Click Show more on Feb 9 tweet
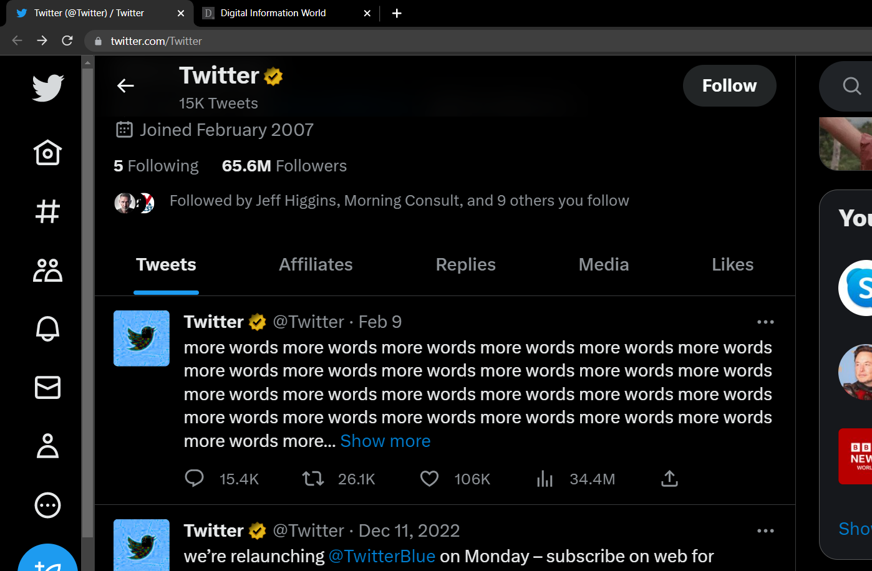The height and width of the screenshot is (571, 872). (385, 441)
